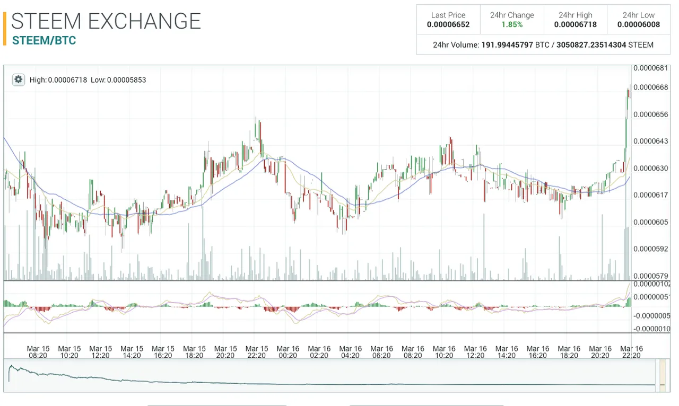Click the Mar 15 08:20 time axis label
Viewport: 679px width, 406px height.
click(38, 352)
